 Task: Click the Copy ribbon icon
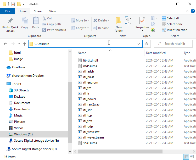25,20
